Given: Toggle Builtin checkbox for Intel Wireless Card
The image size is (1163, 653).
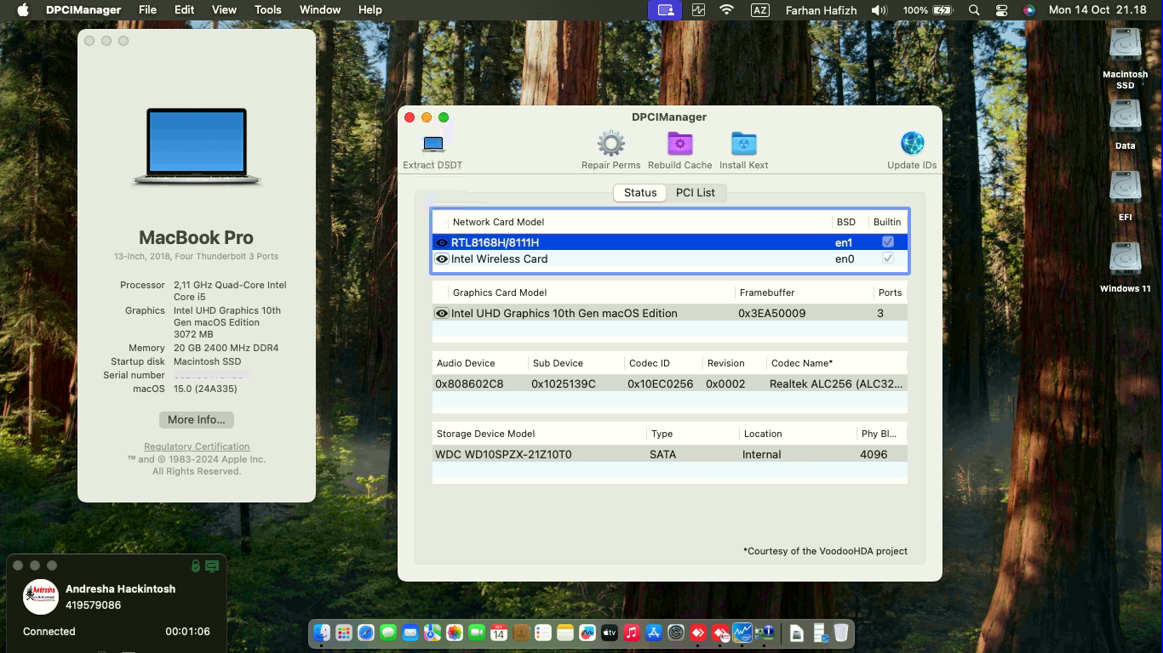Looking at the screenshot, I should [x=888, y=258].
